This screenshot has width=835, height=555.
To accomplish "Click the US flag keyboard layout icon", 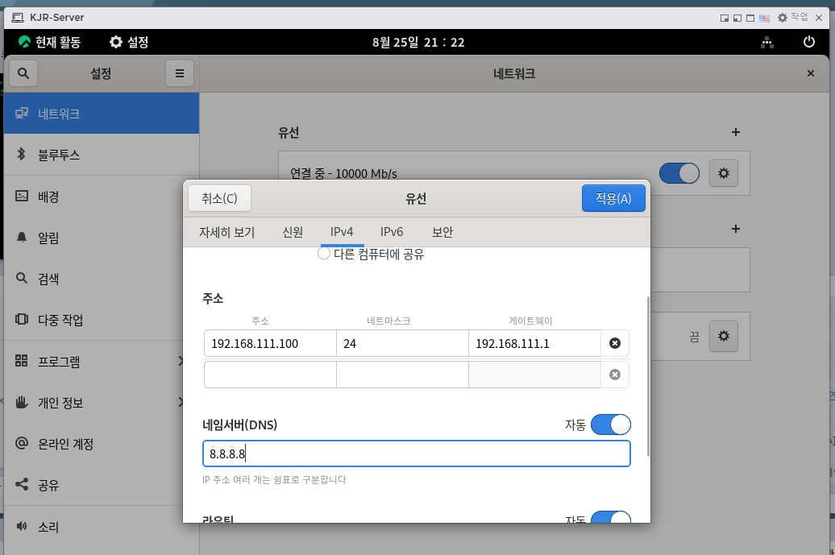I will click(x=764, y=18).
